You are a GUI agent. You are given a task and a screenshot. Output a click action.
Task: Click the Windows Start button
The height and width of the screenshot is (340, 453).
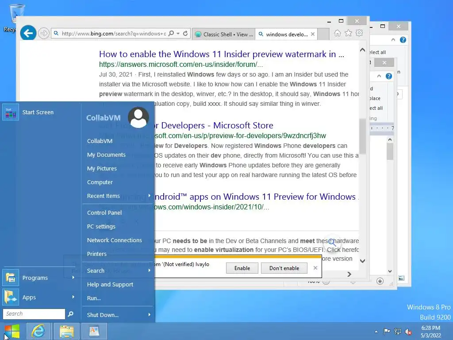click(x=12, y=331)
